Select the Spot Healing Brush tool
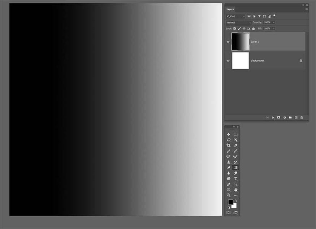Screen dimensions: 316x229 point(229,156)
